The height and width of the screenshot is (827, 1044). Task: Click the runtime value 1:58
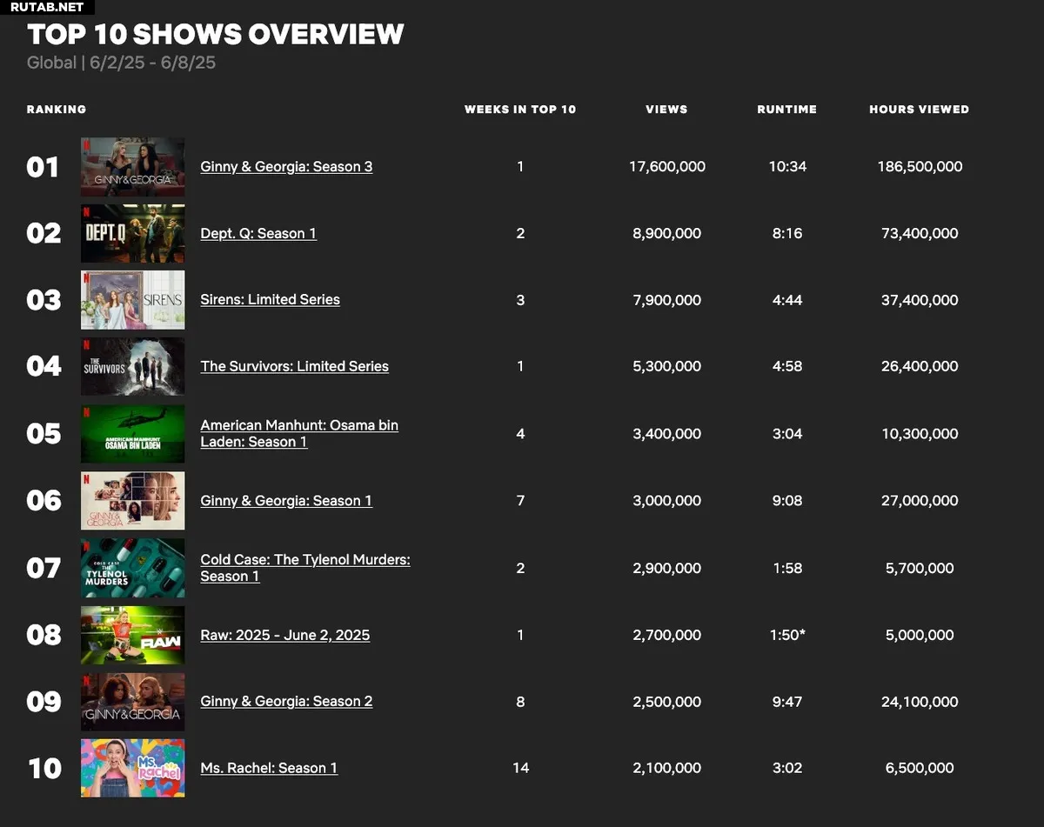[787, 568]
